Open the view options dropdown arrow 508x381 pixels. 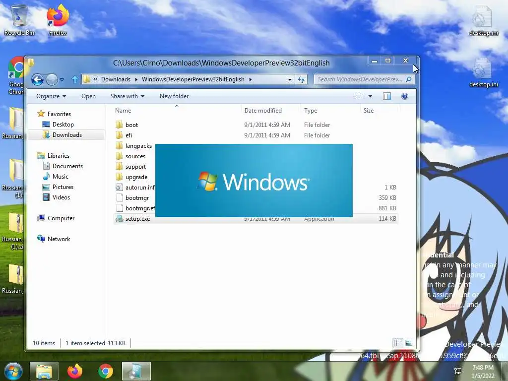370,96
